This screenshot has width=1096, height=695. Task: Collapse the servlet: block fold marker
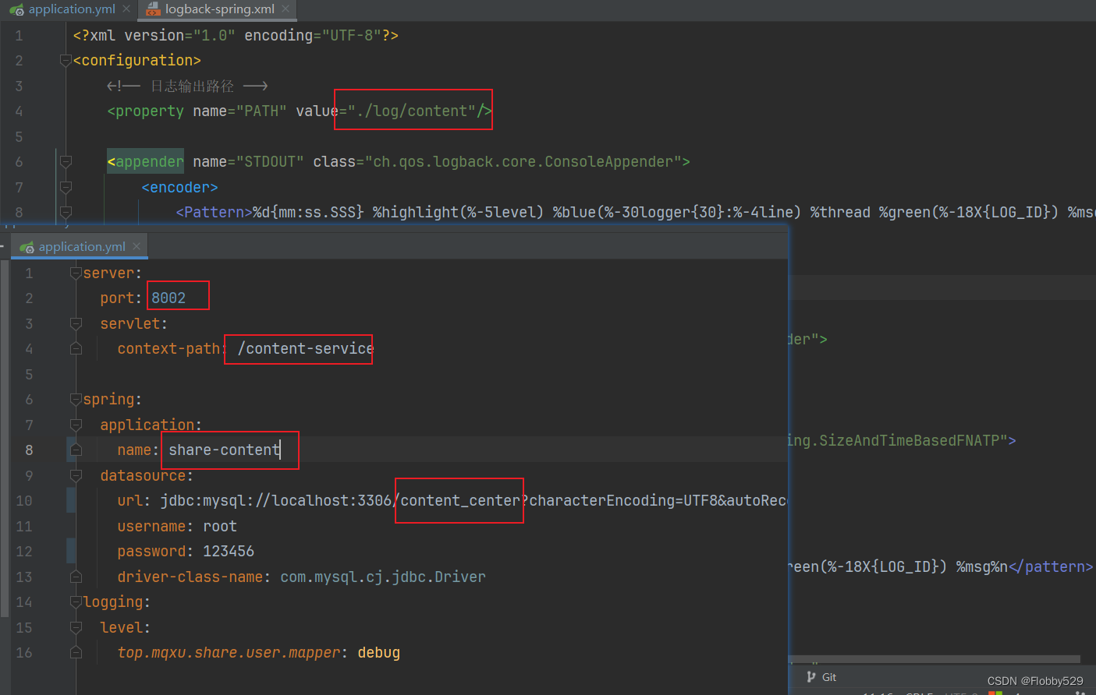pyautogui.click(x=76, y=323)
